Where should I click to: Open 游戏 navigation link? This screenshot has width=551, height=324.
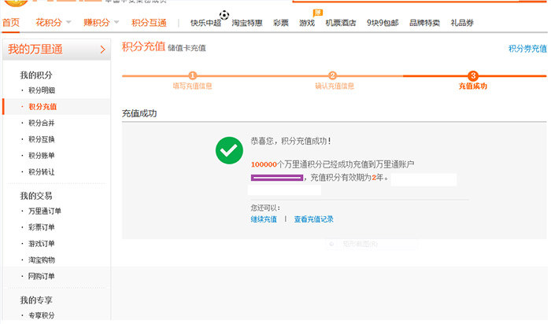click(x=307, y=23)
